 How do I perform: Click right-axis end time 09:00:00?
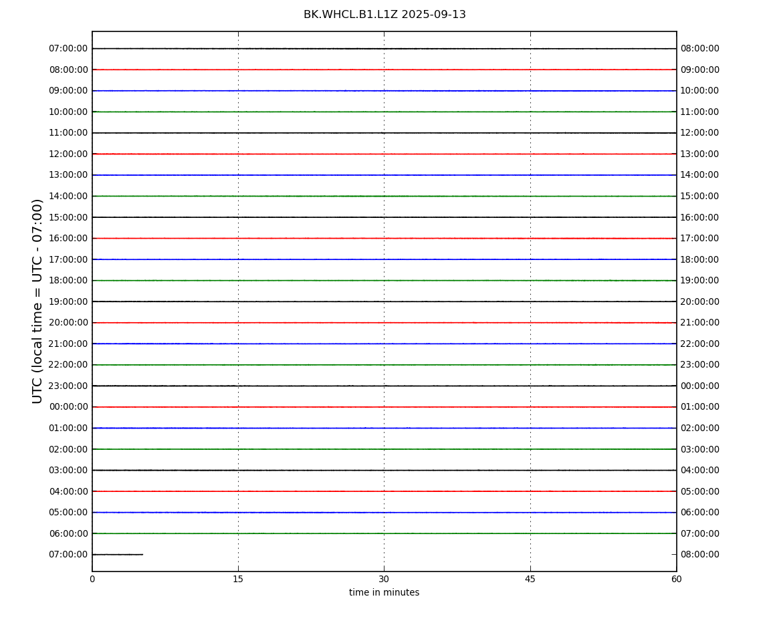[700, 70]
